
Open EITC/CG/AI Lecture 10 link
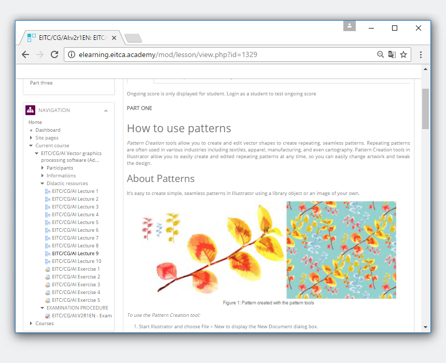coord(76,261)
